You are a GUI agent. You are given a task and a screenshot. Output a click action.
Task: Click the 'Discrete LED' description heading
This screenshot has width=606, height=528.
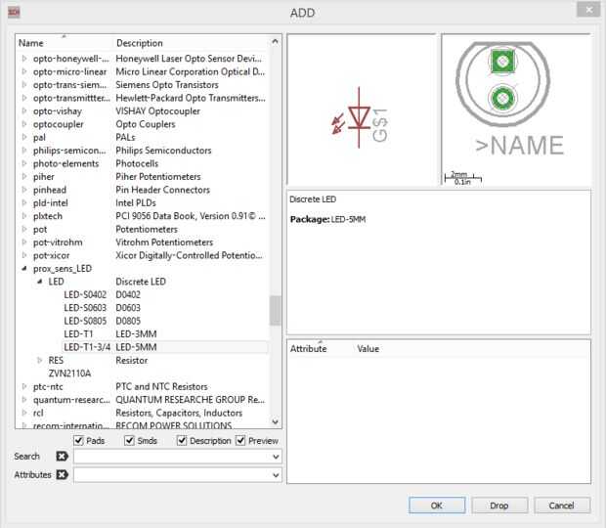313,199
